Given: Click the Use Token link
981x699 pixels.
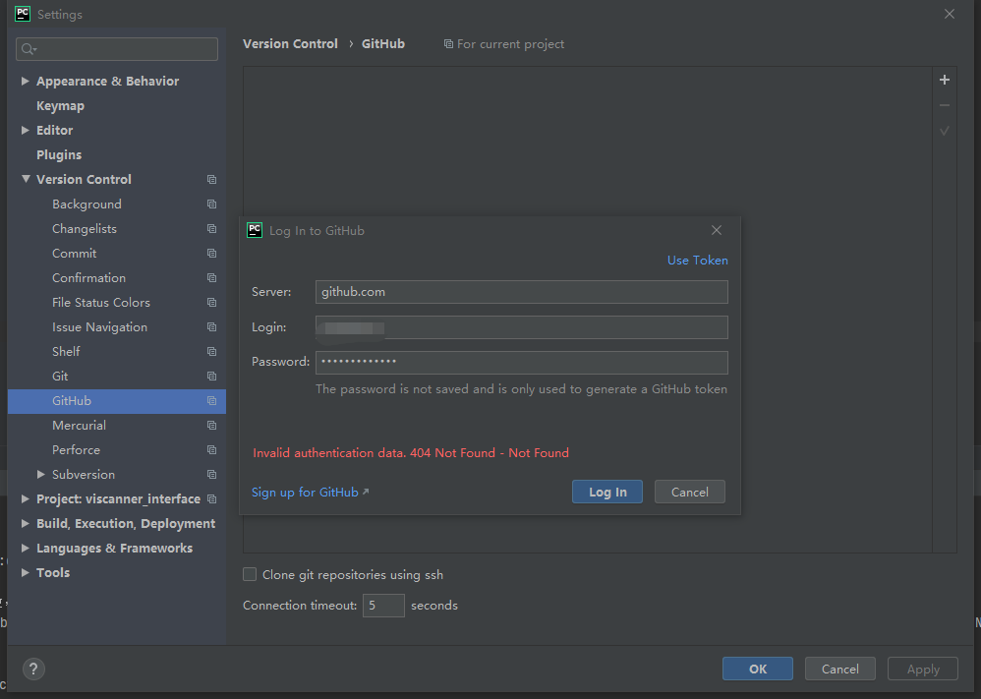Looking at the screenshot, I should coord(698,261).
